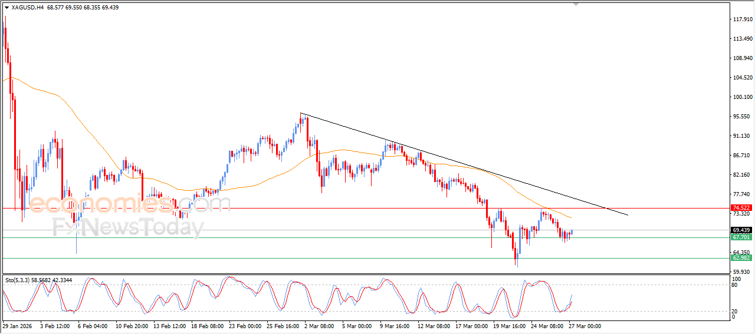755x334 pixels.
Task: Click the 108.940 price axis label
Action: [x=742, y=58]
